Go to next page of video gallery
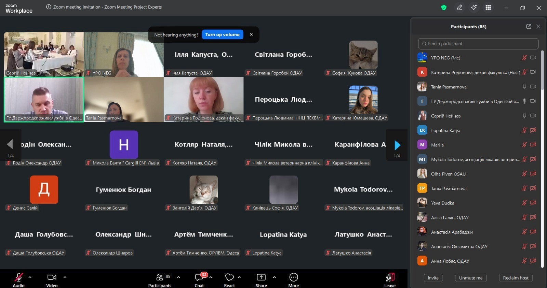 tap(397, 145)
